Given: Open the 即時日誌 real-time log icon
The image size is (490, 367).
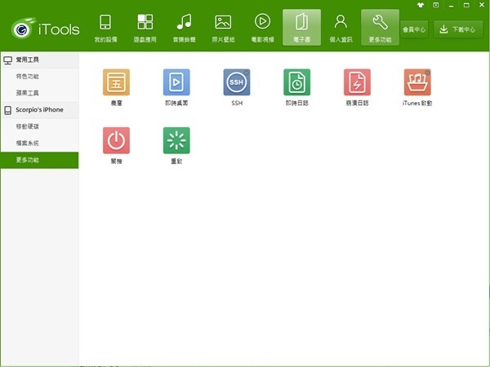Looking at the screenshot, I should pyautogui.click(x=296, y=82).
